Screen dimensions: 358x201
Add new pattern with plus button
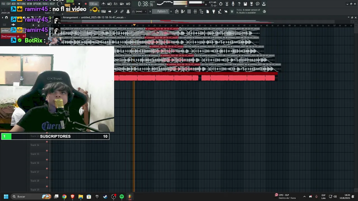tap(171, 11)
